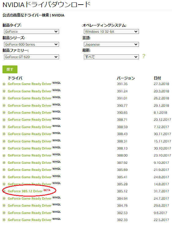Click the plus icon beside version 390.65 driver

click(4, 112)
